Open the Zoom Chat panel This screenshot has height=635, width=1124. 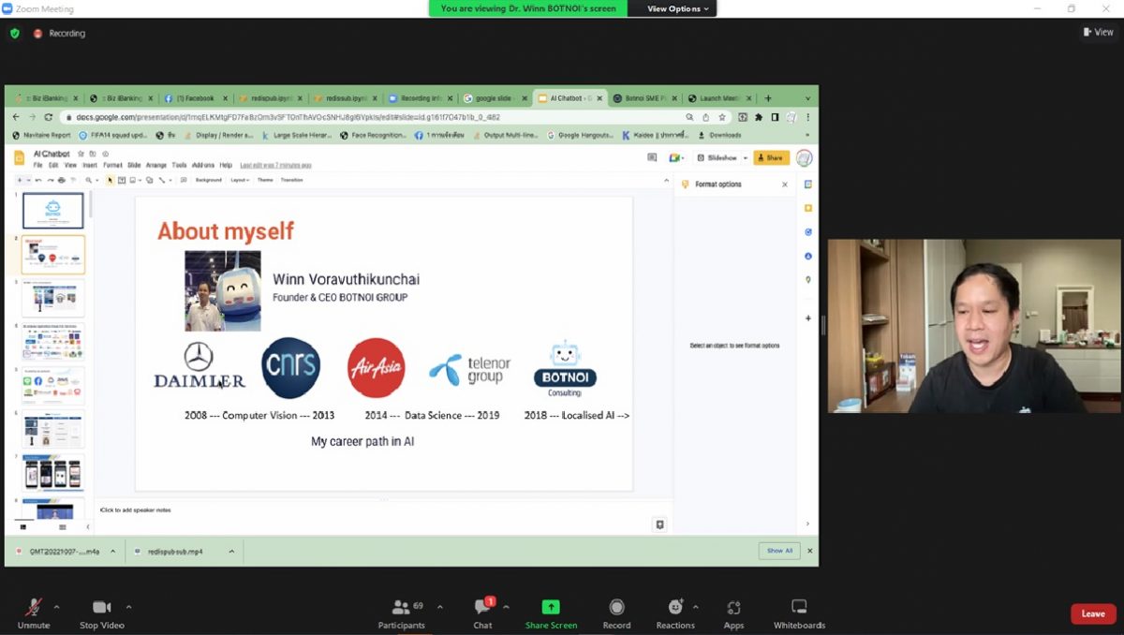(483, 613)
